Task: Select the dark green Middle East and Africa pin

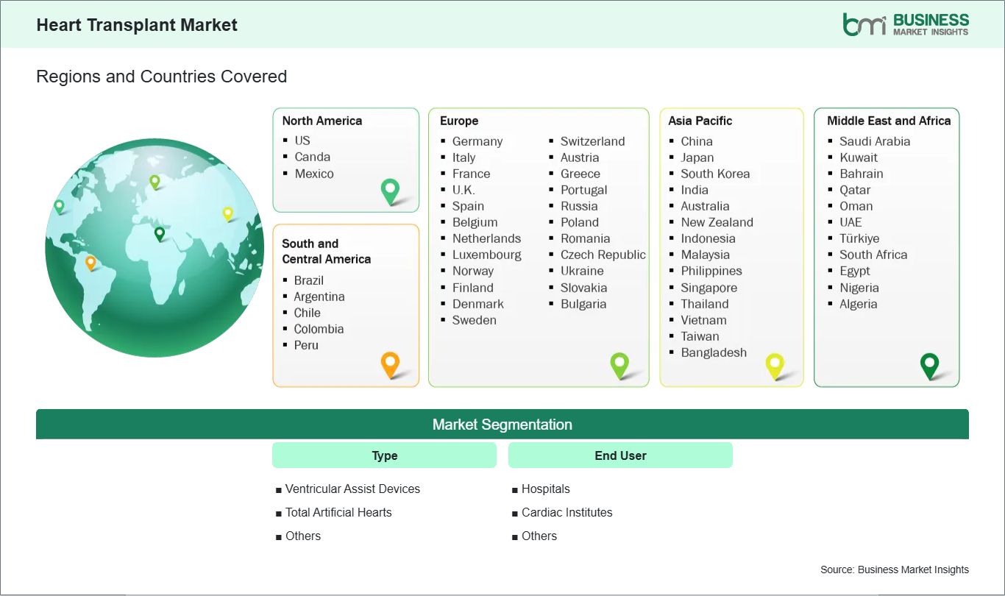Action: point(928,363)
